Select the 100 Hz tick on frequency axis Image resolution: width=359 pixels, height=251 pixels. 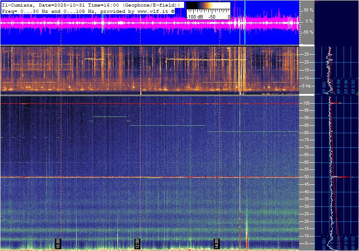coord(307,103)
